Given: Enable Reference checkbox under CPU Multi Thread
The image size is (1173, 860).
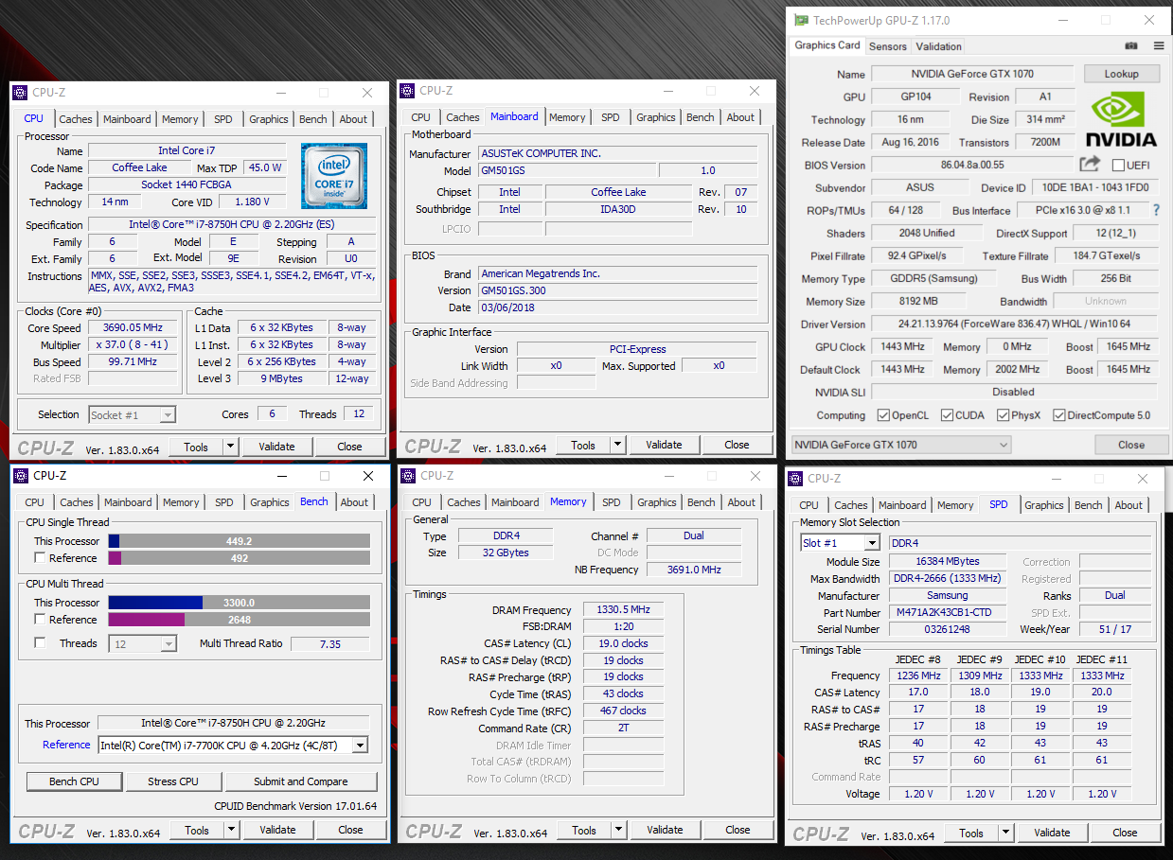Looking at the screenshot, I should click(40, 620).
